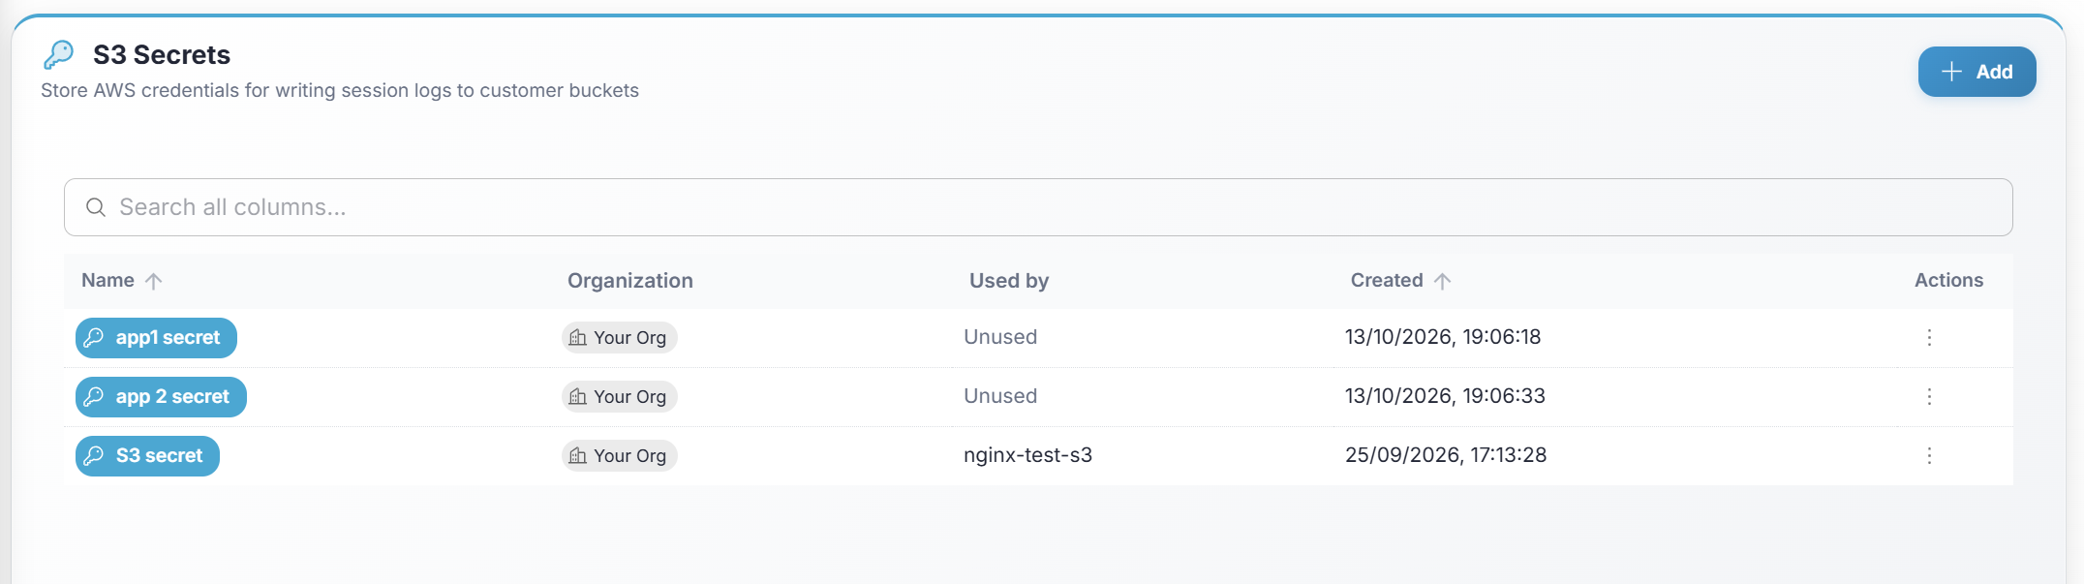Sort table by Used by column header
Image resolution: width=2084 pixels, height=584 pixels.
click(x=1009, y=281)
